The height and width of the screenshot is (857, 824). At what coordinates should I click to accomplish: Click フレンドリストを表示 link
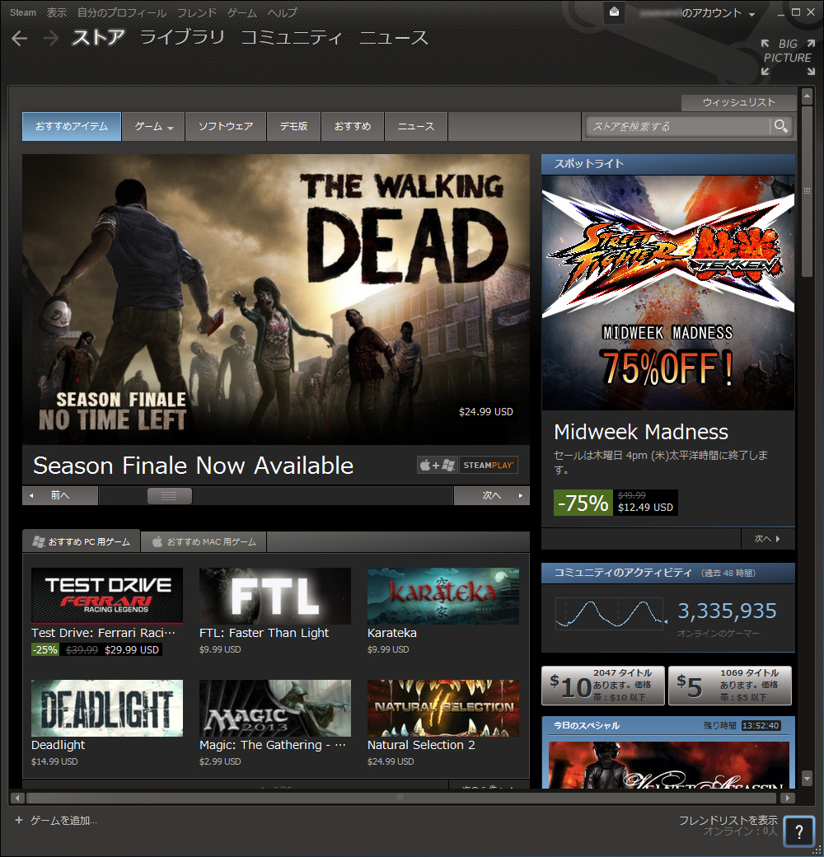point(728,820)
